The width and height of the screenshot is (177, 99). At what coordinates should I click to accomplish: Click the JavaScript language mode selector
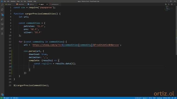(x=159, y=98)
